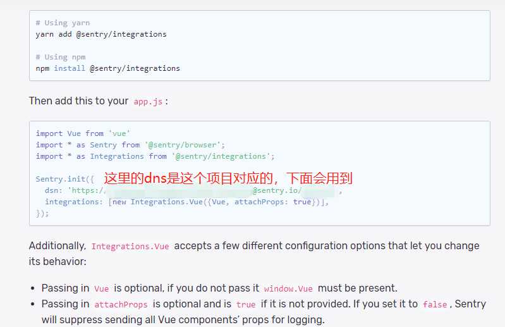The width and height of the screenshot is (505, 327).
Task: Click the 'Sentry.init({' code line
Action: coord(64,179)
